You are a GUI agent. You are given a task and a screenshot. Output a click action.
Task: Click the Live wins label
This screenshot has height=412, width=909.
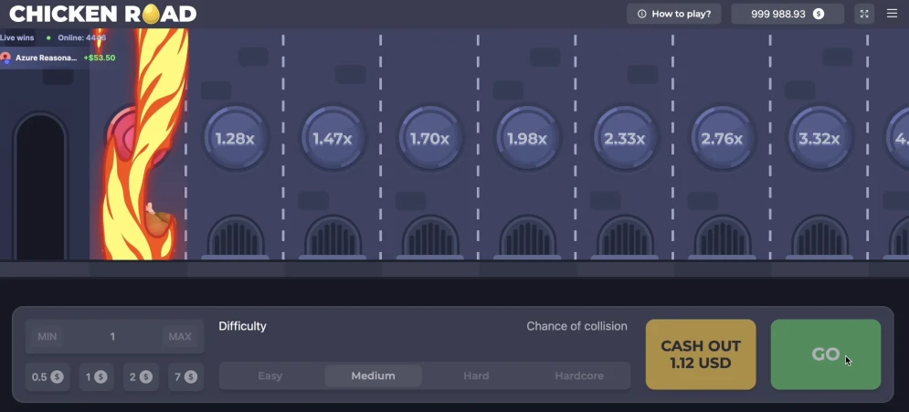point(16,37)
